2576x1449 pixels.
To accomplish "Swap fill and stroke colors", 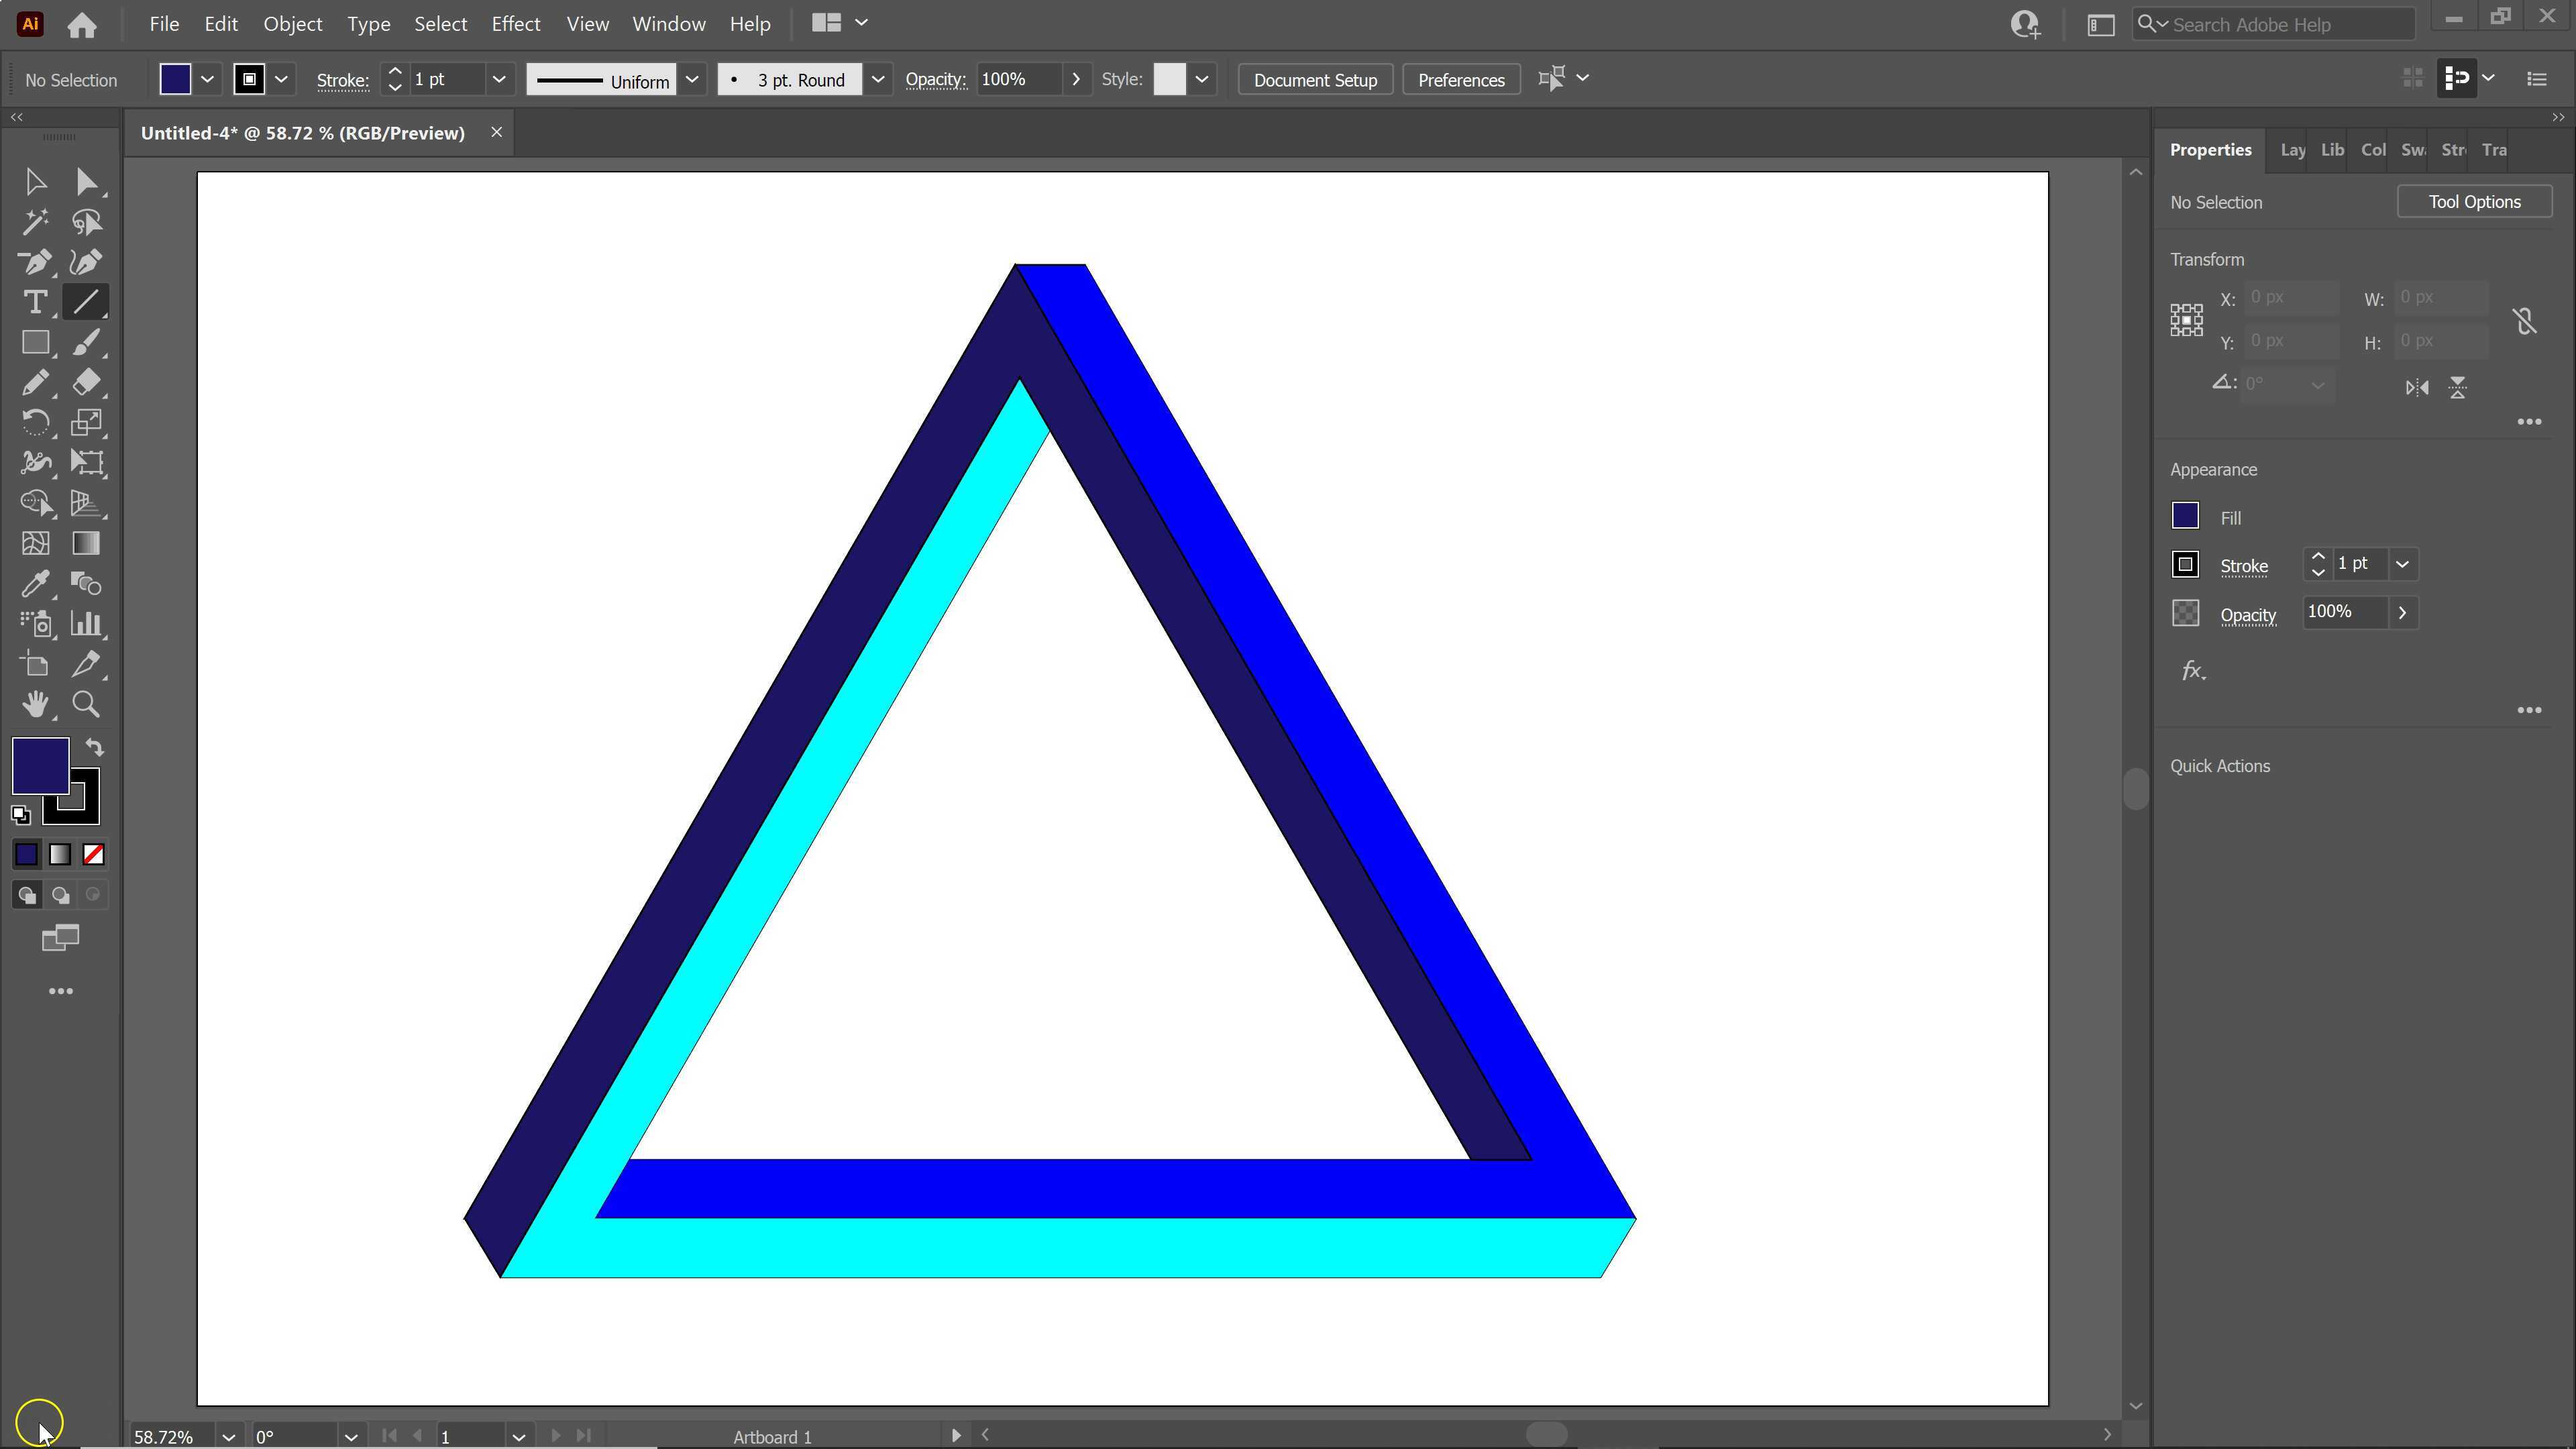I will click(93, 747).
